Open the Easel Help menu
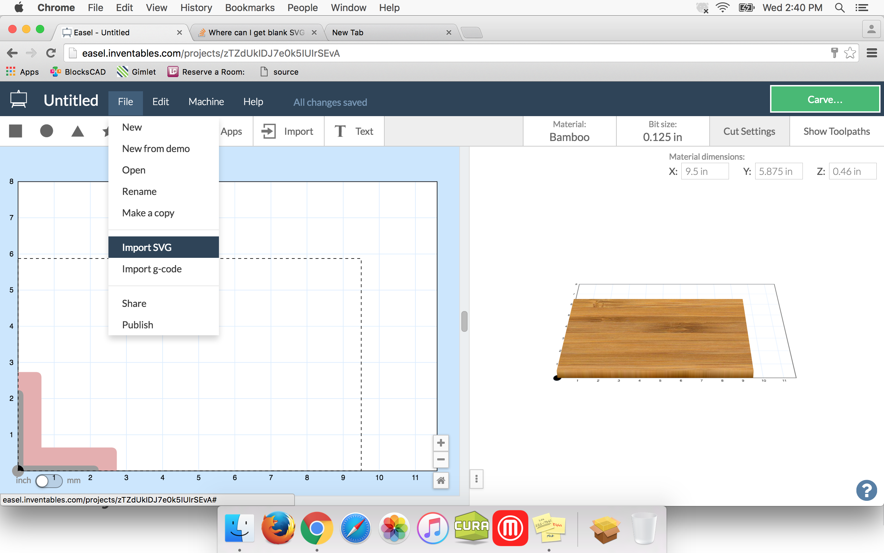The width and height of the screenshot is (884, 553). tap(253, 102)
